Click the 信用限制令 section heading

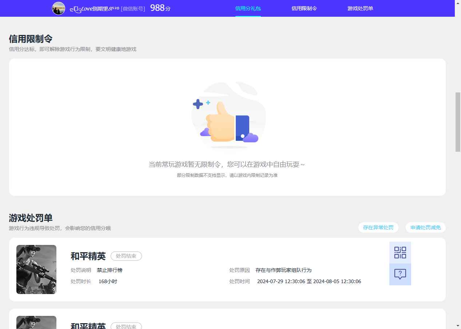[31, 39]
